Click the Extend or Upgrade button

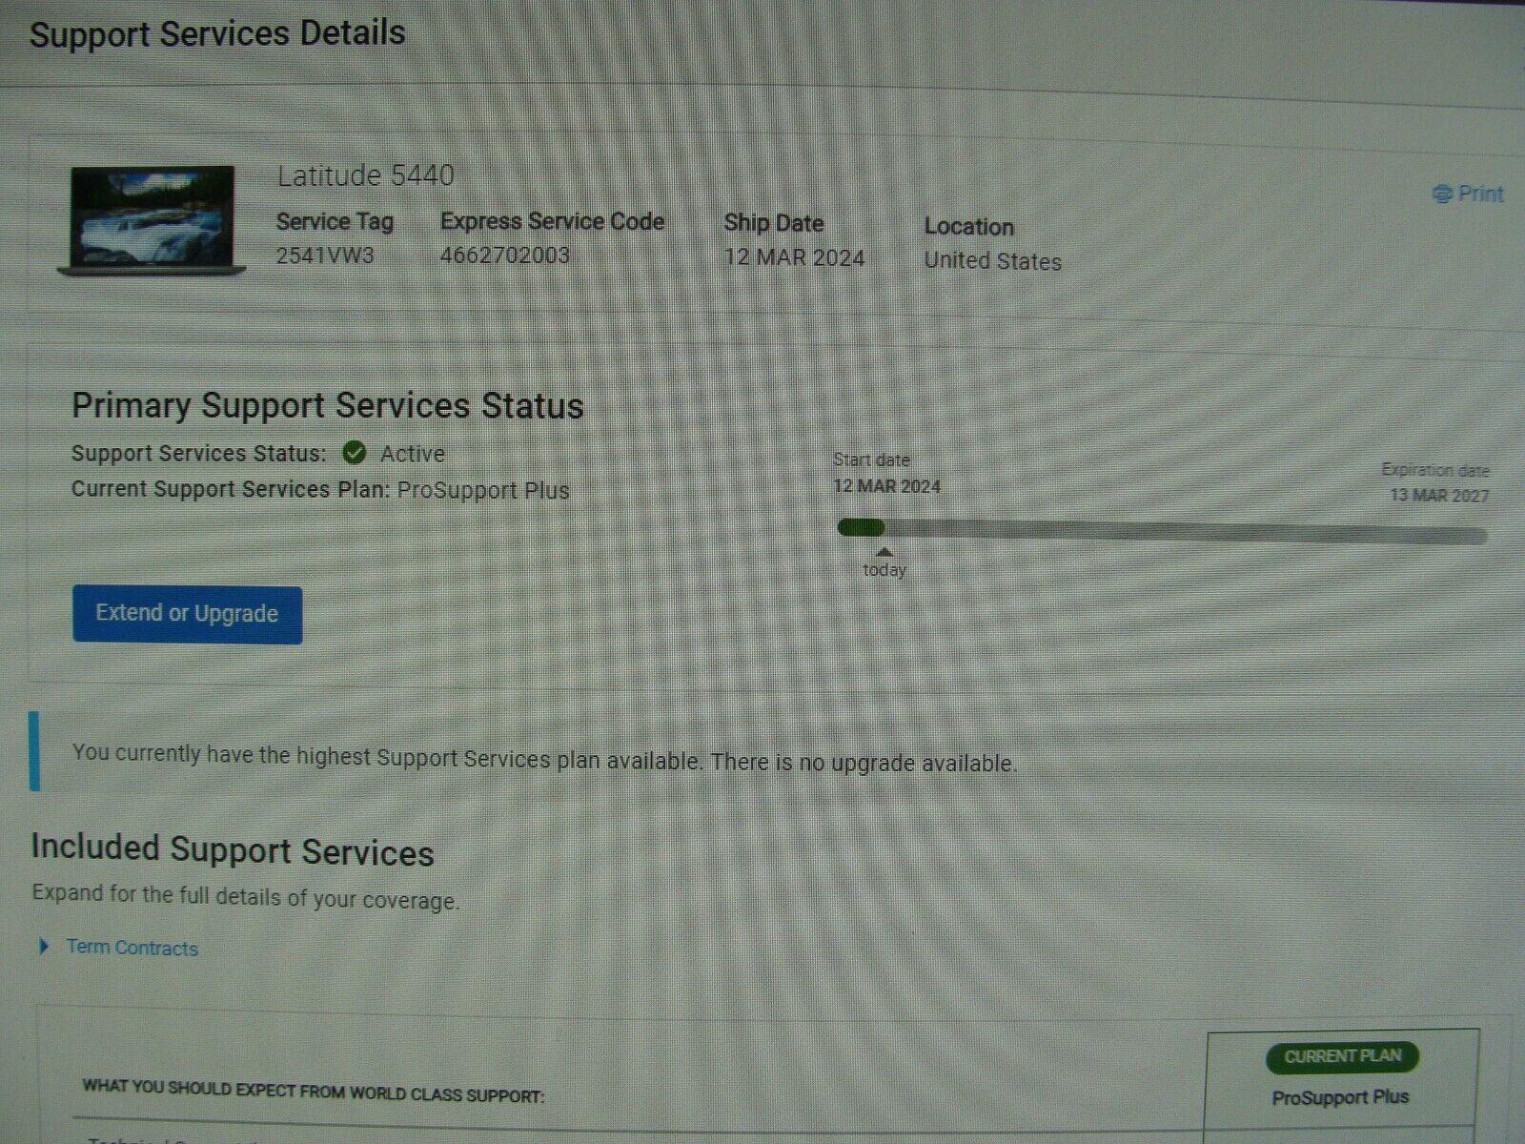187,614
